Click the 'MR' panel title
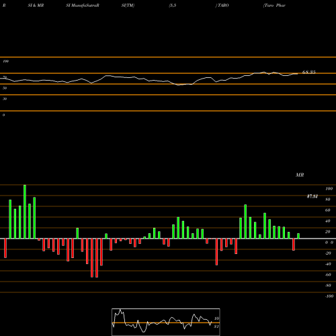Viewport: 336px width, 336px height. tap(300, 175)
